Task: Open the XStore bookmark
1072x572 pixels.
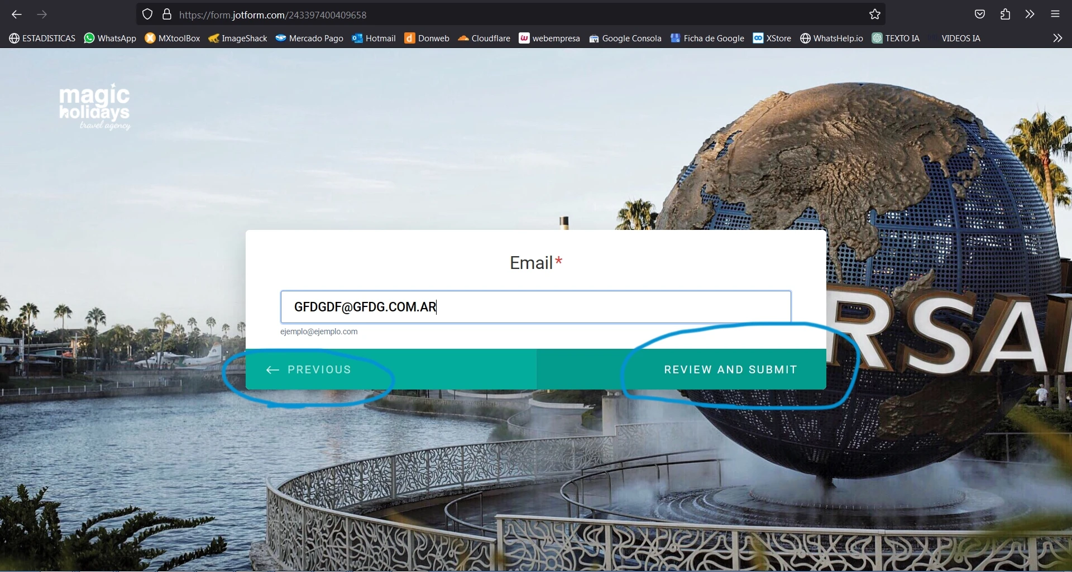Action: [x=772, y=38]
